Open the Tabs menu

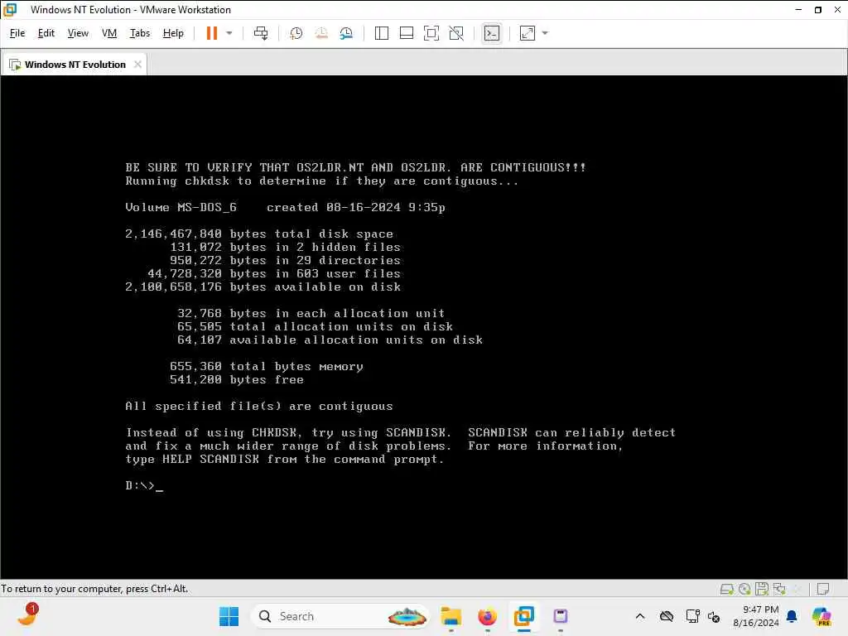[139, 33]
